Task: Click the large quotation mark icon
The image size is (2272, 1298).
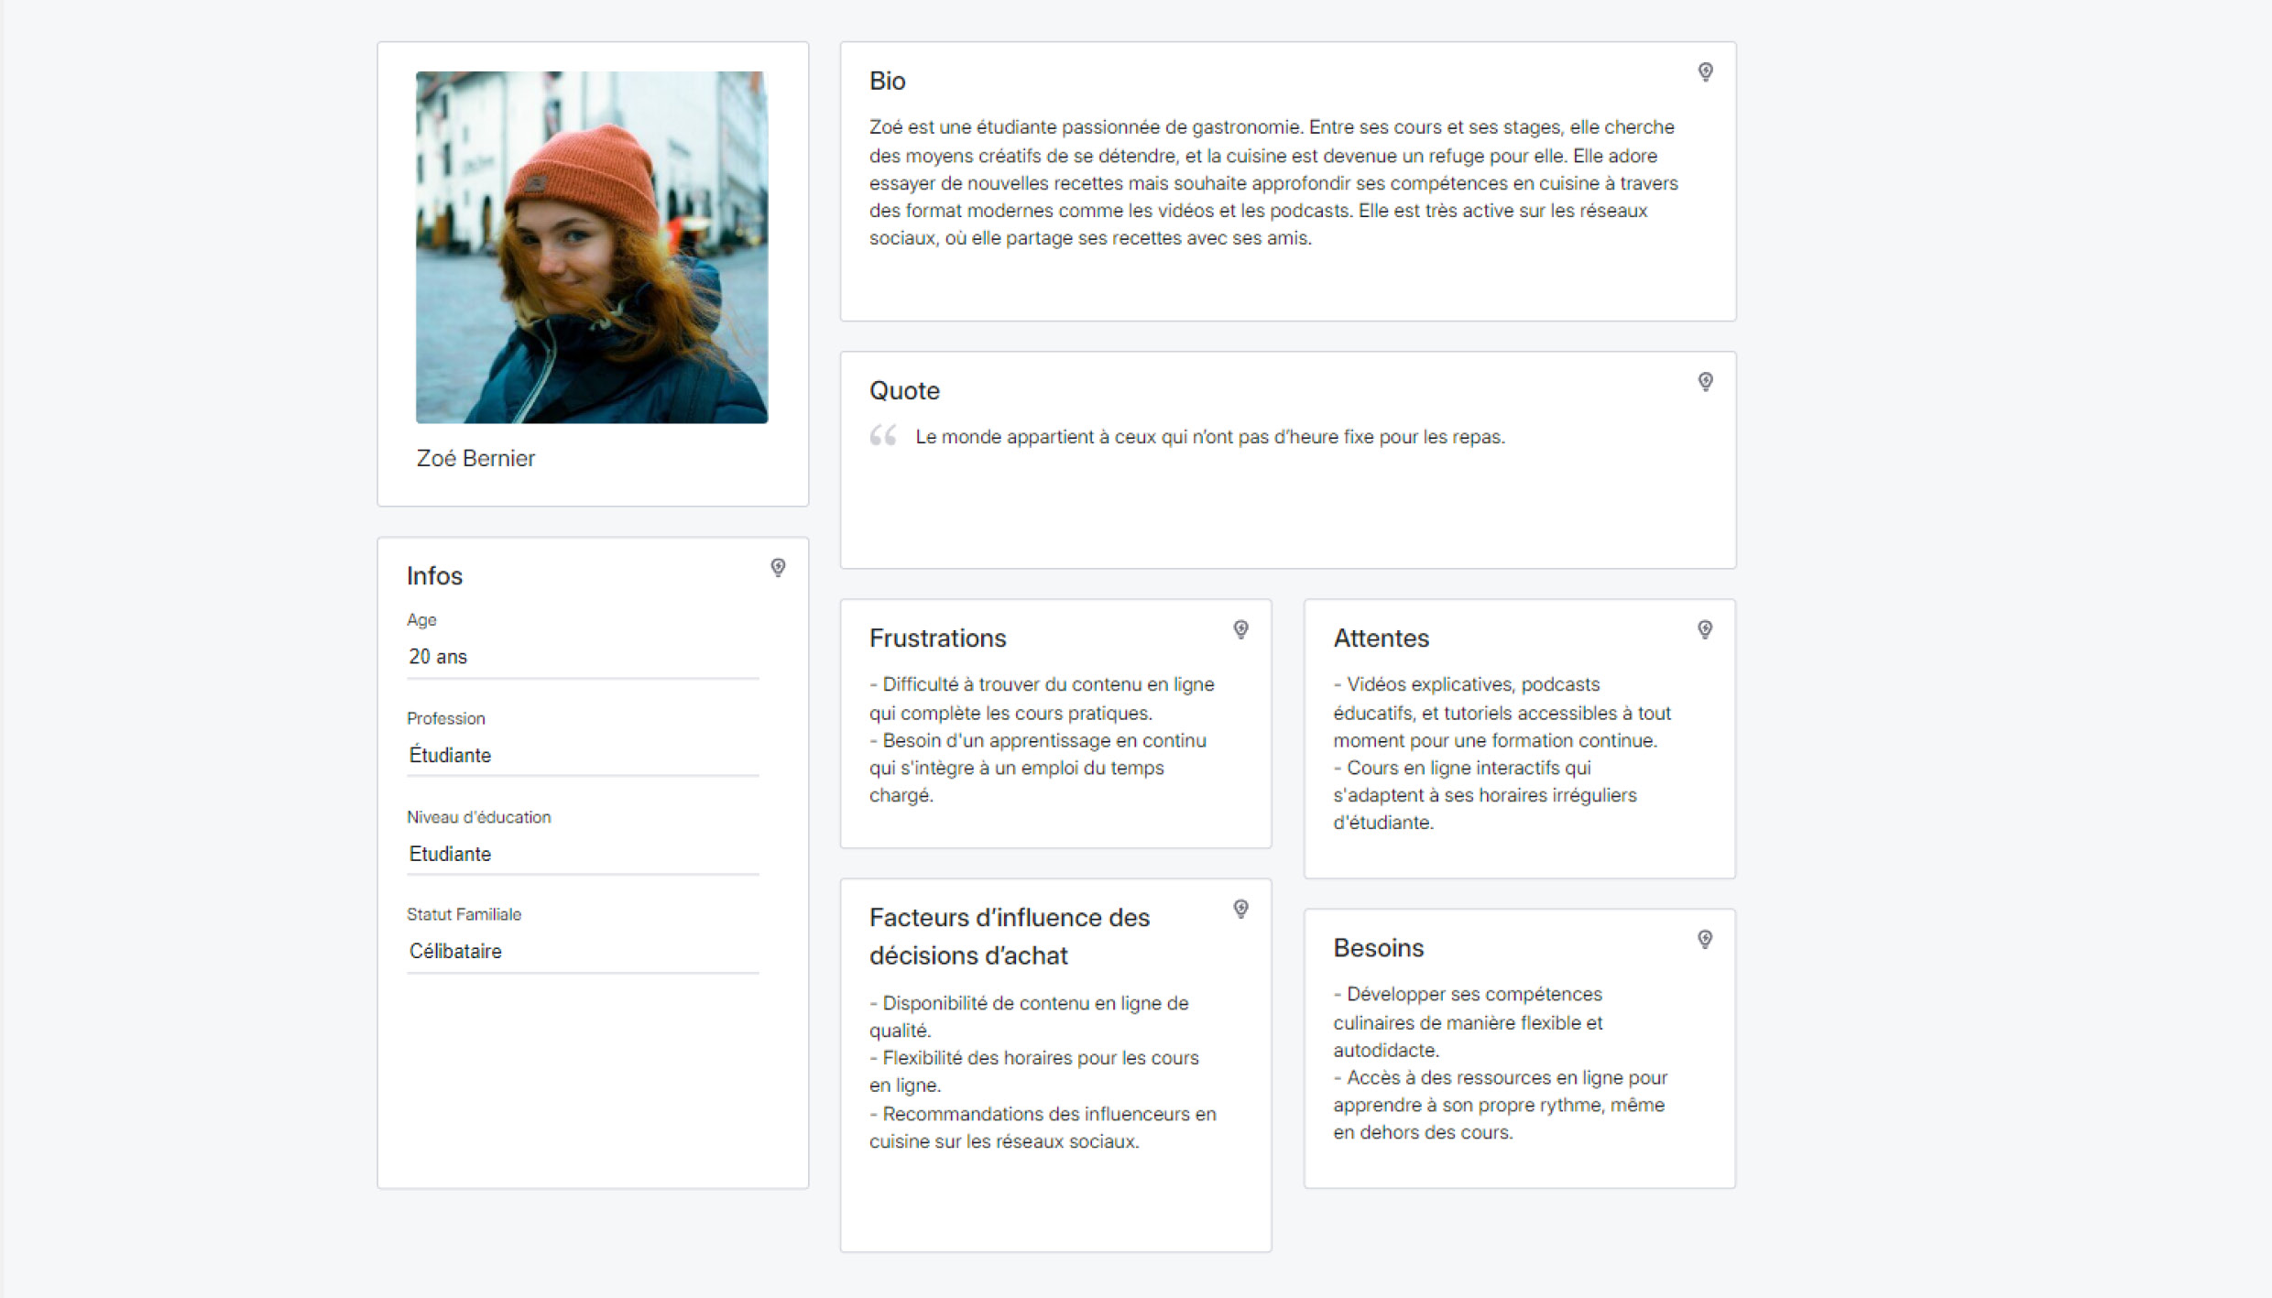Action: pyautogui.click(x=883, y=436)
